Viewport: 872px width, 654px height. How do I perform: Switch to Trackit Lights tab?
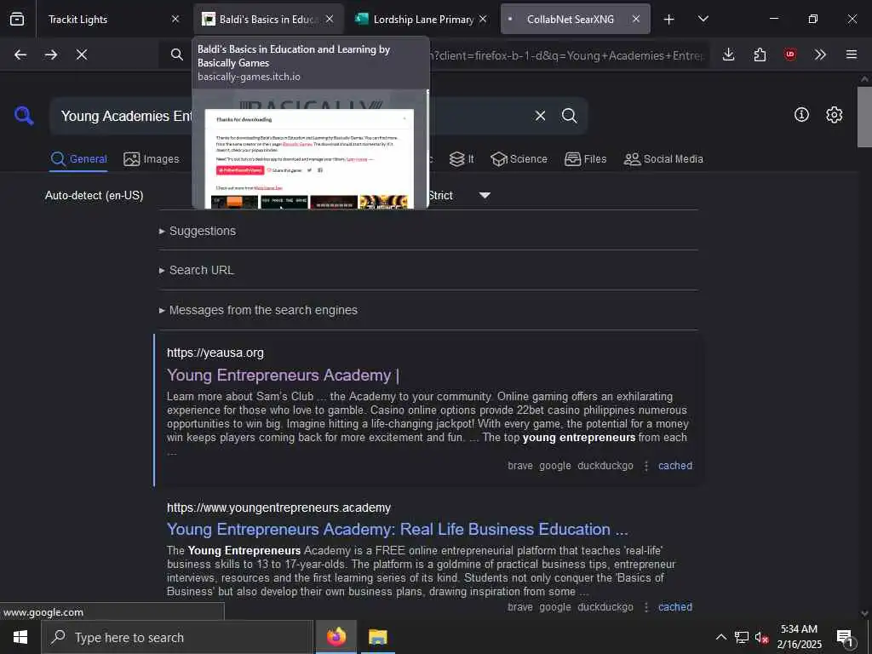(112, 20)
